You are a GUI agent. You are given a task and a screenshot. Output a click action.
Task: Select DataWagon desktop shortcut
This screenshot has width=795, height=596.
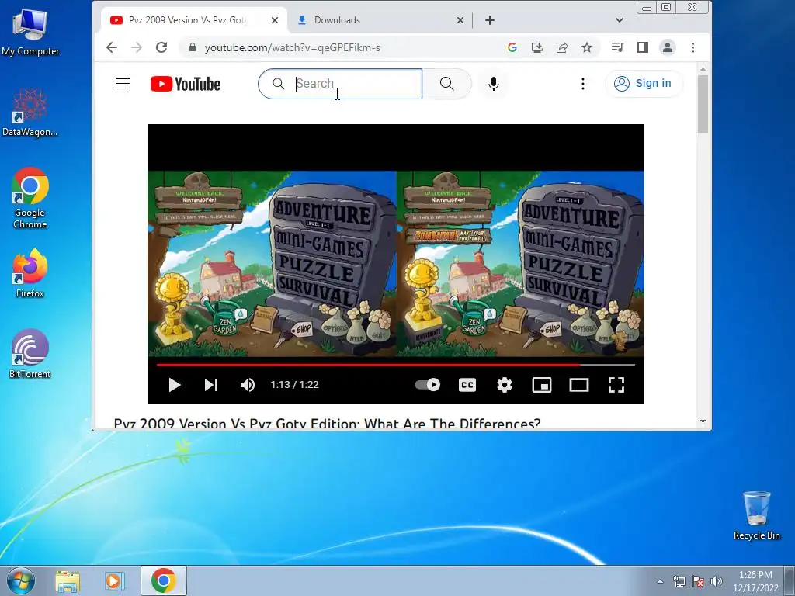[30, 113]
